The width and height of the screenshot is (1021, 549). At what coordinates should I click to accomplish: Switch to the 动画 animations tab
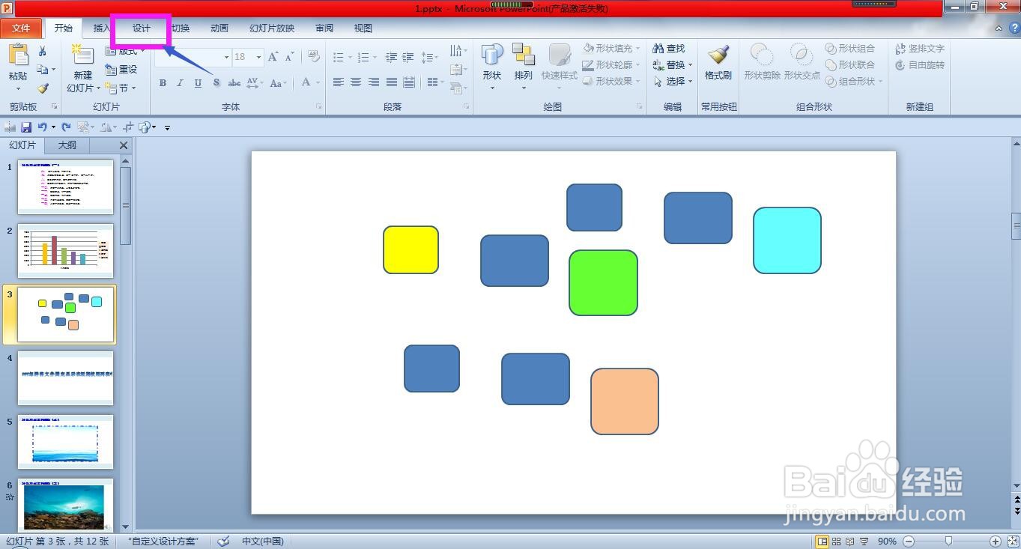[219, 28]
